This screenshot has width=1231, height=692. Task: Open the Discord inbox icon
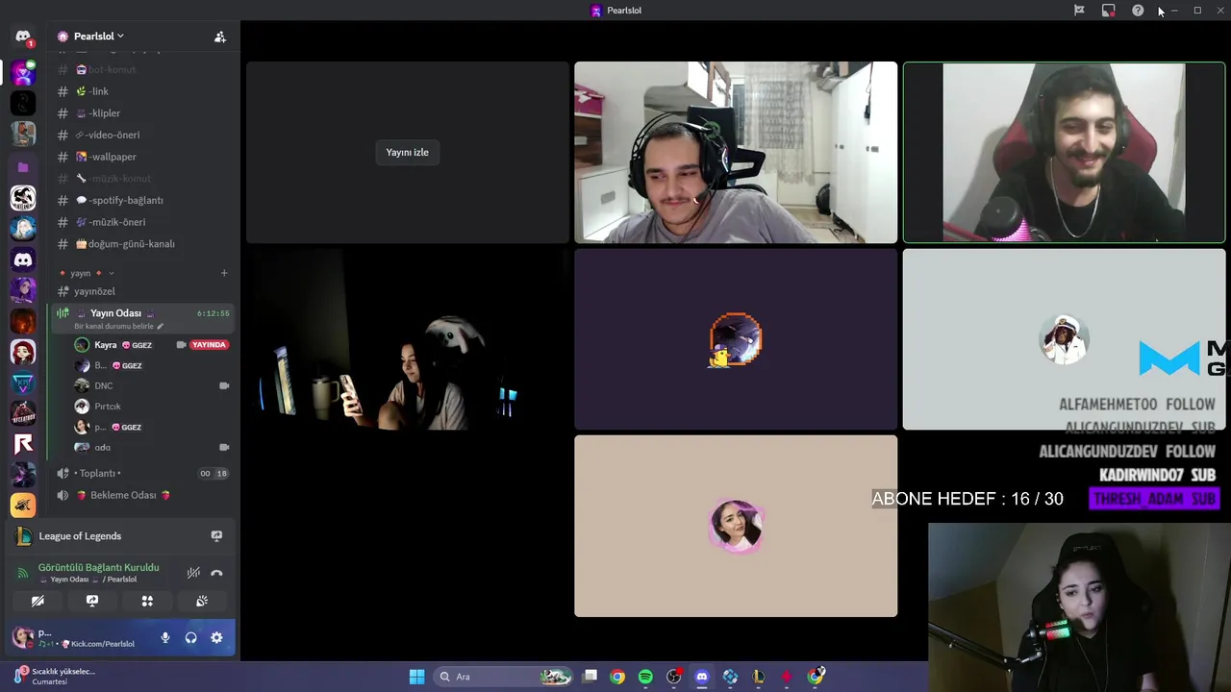[1109, 11]
